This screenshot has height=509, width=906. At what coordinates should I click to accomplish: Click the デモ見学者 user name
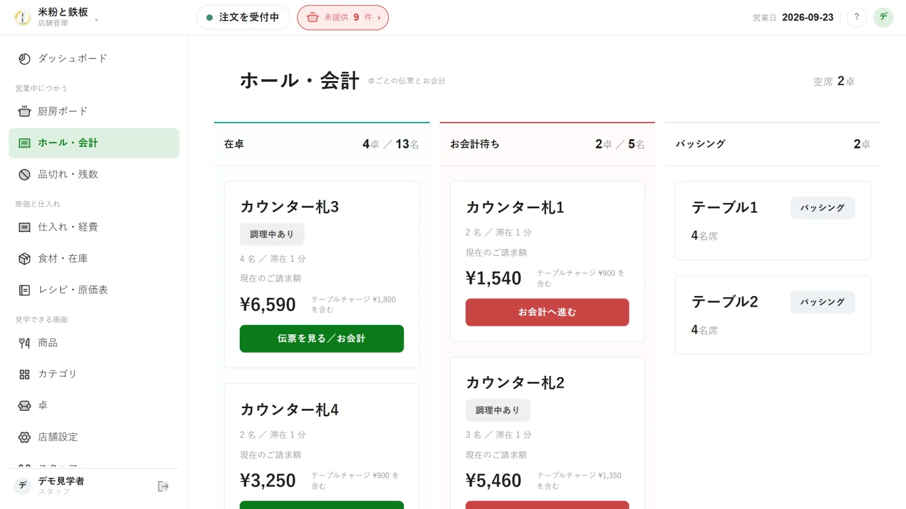click(x=61, y=481)
